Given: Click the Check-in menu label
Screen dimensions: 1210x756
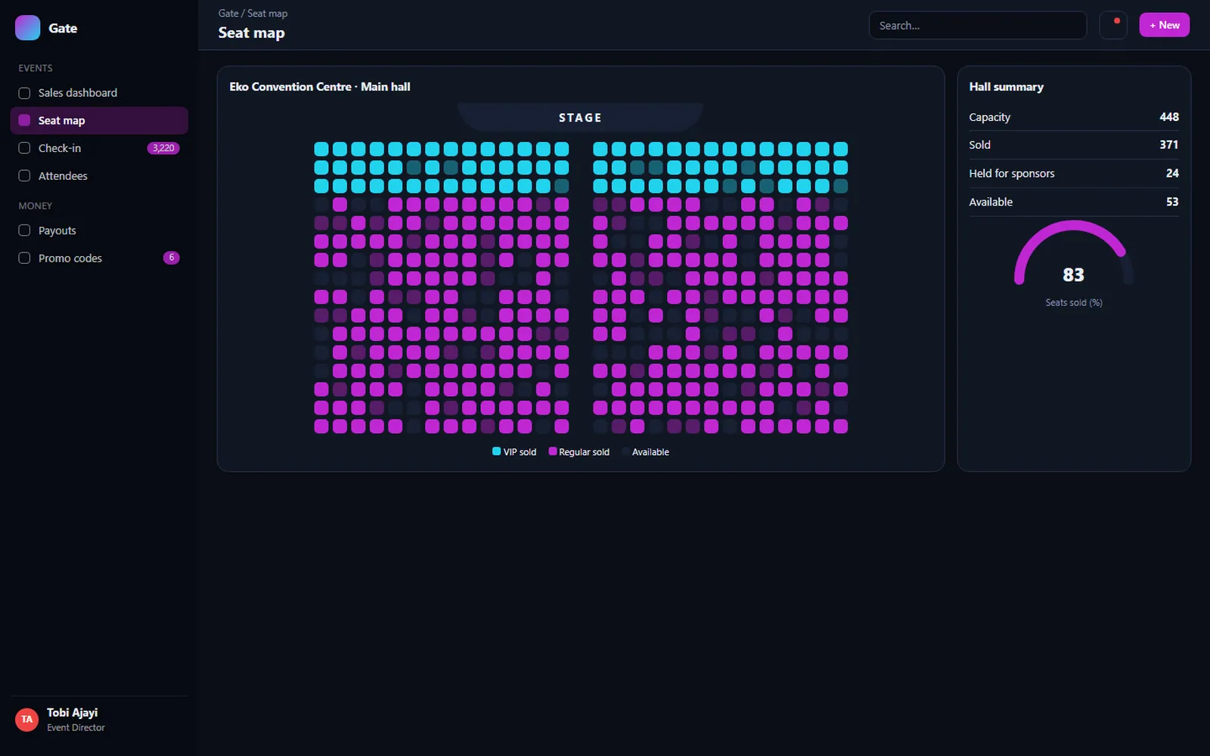Looking at the screenshot, I should coord(60,148).
